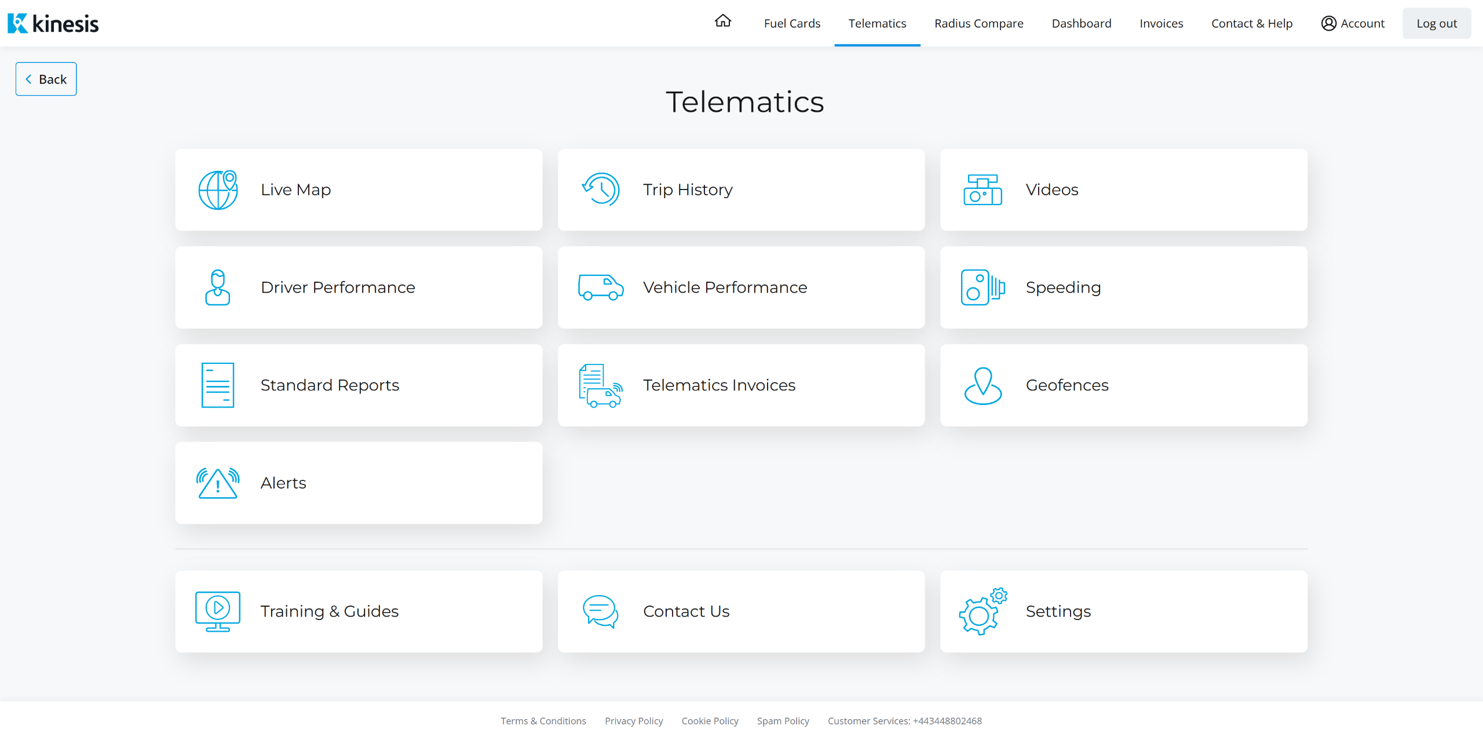This screenshot has height=740, width=1483.
Task: Go to the Dashboard nav item
Action: (1081, 23)
